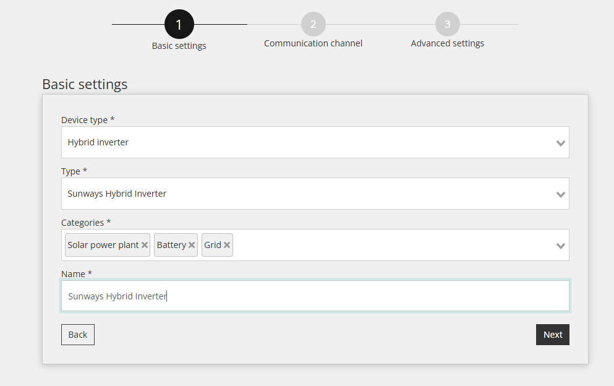Click the Back button
The width and height of the screenshot is (614, 386).
pos(78,335)
